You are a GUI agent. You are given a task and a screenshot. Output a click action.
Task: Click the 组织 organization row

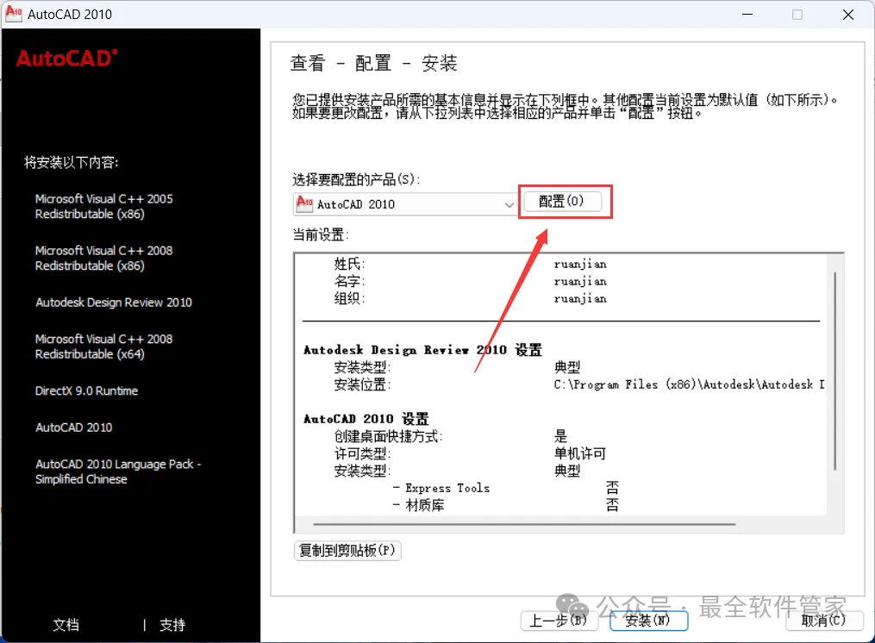pyautogui.click(x=470, y=298)
